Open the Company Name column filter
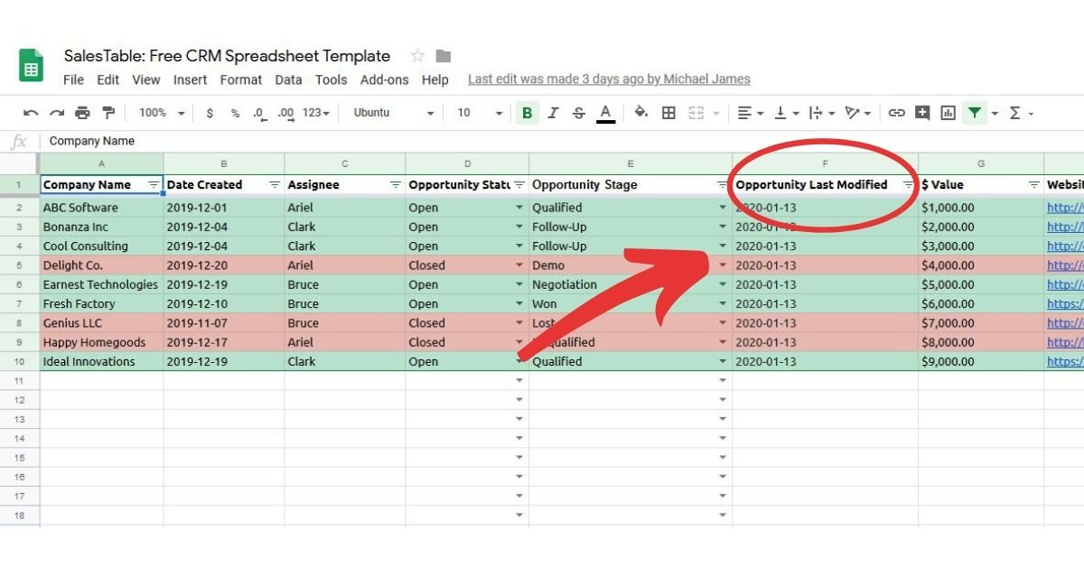 [154, 184]
